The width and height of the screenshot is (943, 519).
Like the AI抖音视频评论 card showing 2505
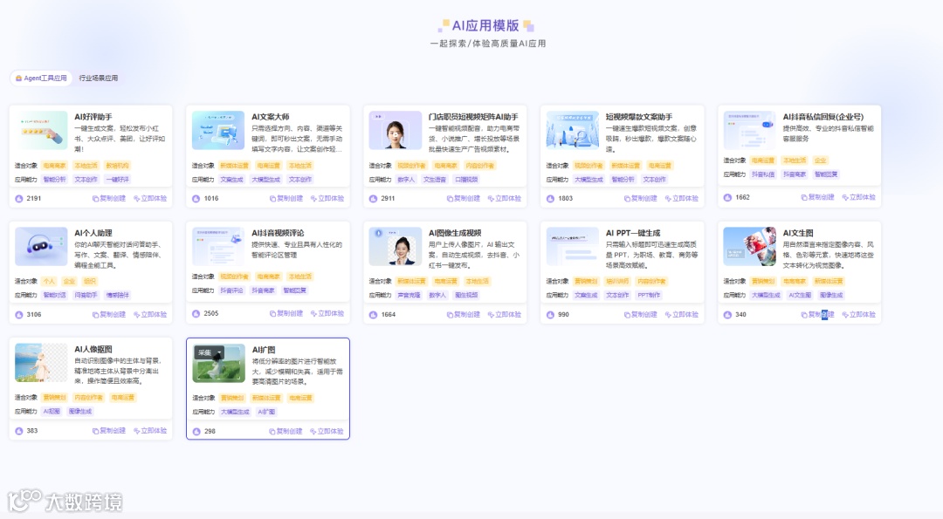[x=196, y=313]
